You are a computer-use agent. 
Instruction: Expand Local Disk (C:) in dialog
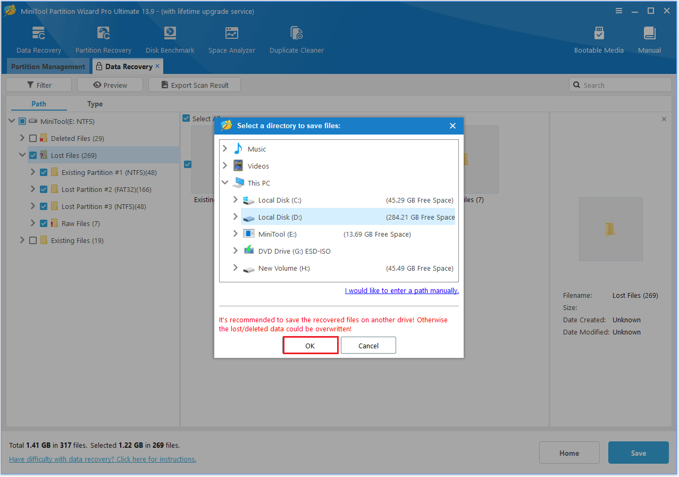[x=235, y=199]
